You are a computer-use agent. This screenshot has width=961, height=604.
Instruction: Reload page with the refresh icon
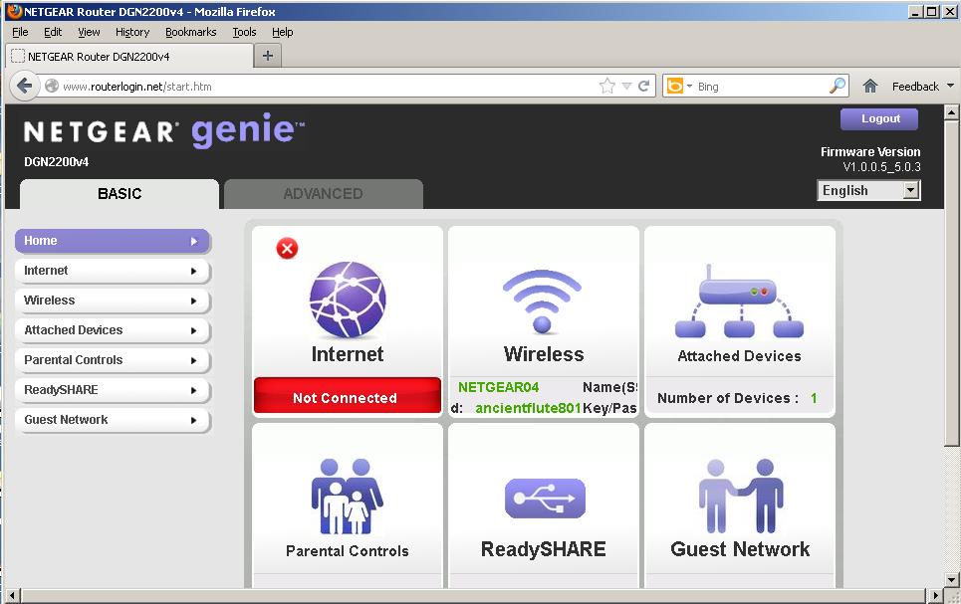point(644,87)
